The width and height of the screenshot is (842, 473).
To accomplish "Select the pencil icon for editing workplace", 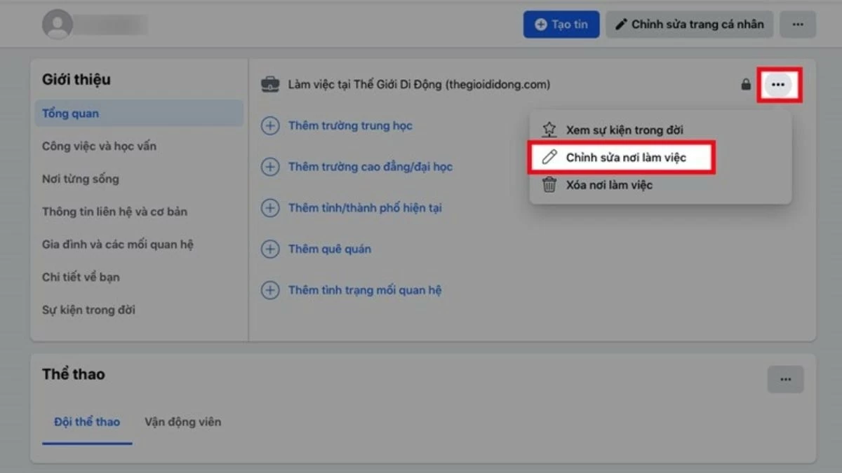I will pos(549,157).
